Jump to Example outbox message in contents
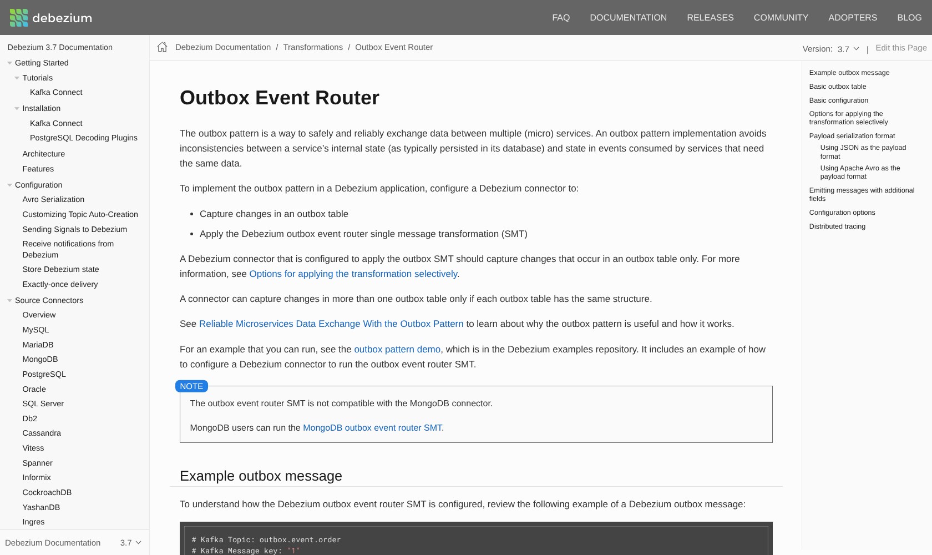The width and height of the screenshot is (932, 555). click(x=849, y=73)
